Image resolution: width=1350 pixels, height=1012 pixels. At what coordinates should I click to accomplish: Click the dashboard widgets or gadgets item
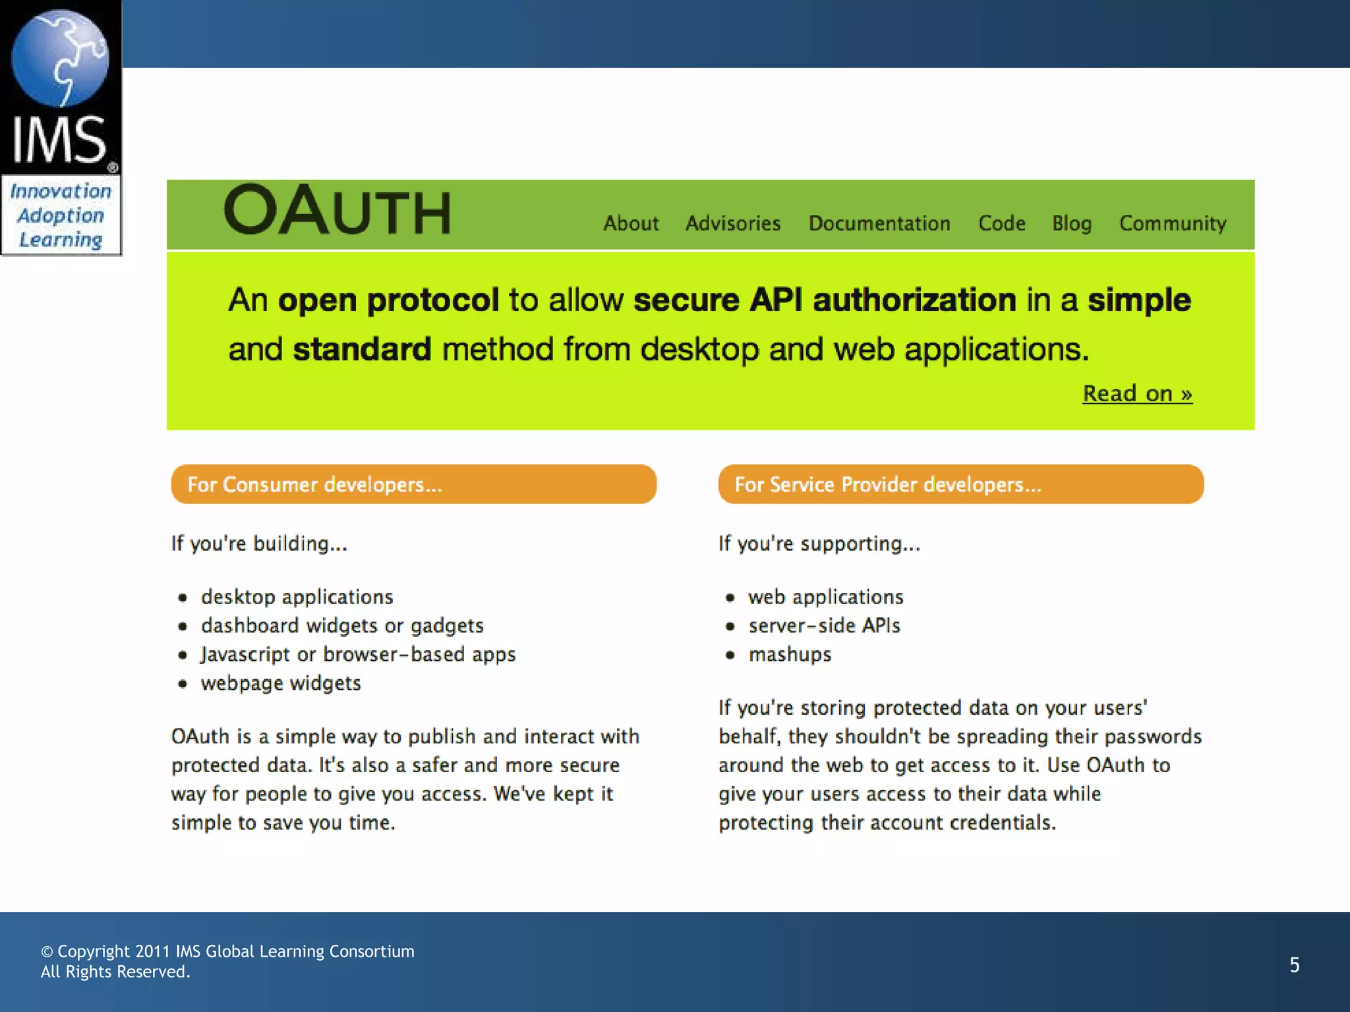click(342, 625)
